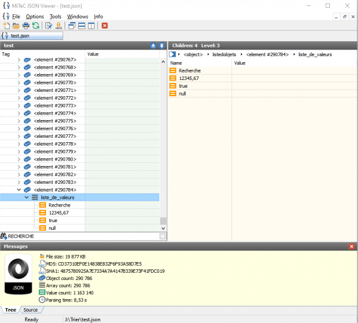The image size is (358, 323).
Task: Close the Messages panel
Action: click(x=351, y=246)
